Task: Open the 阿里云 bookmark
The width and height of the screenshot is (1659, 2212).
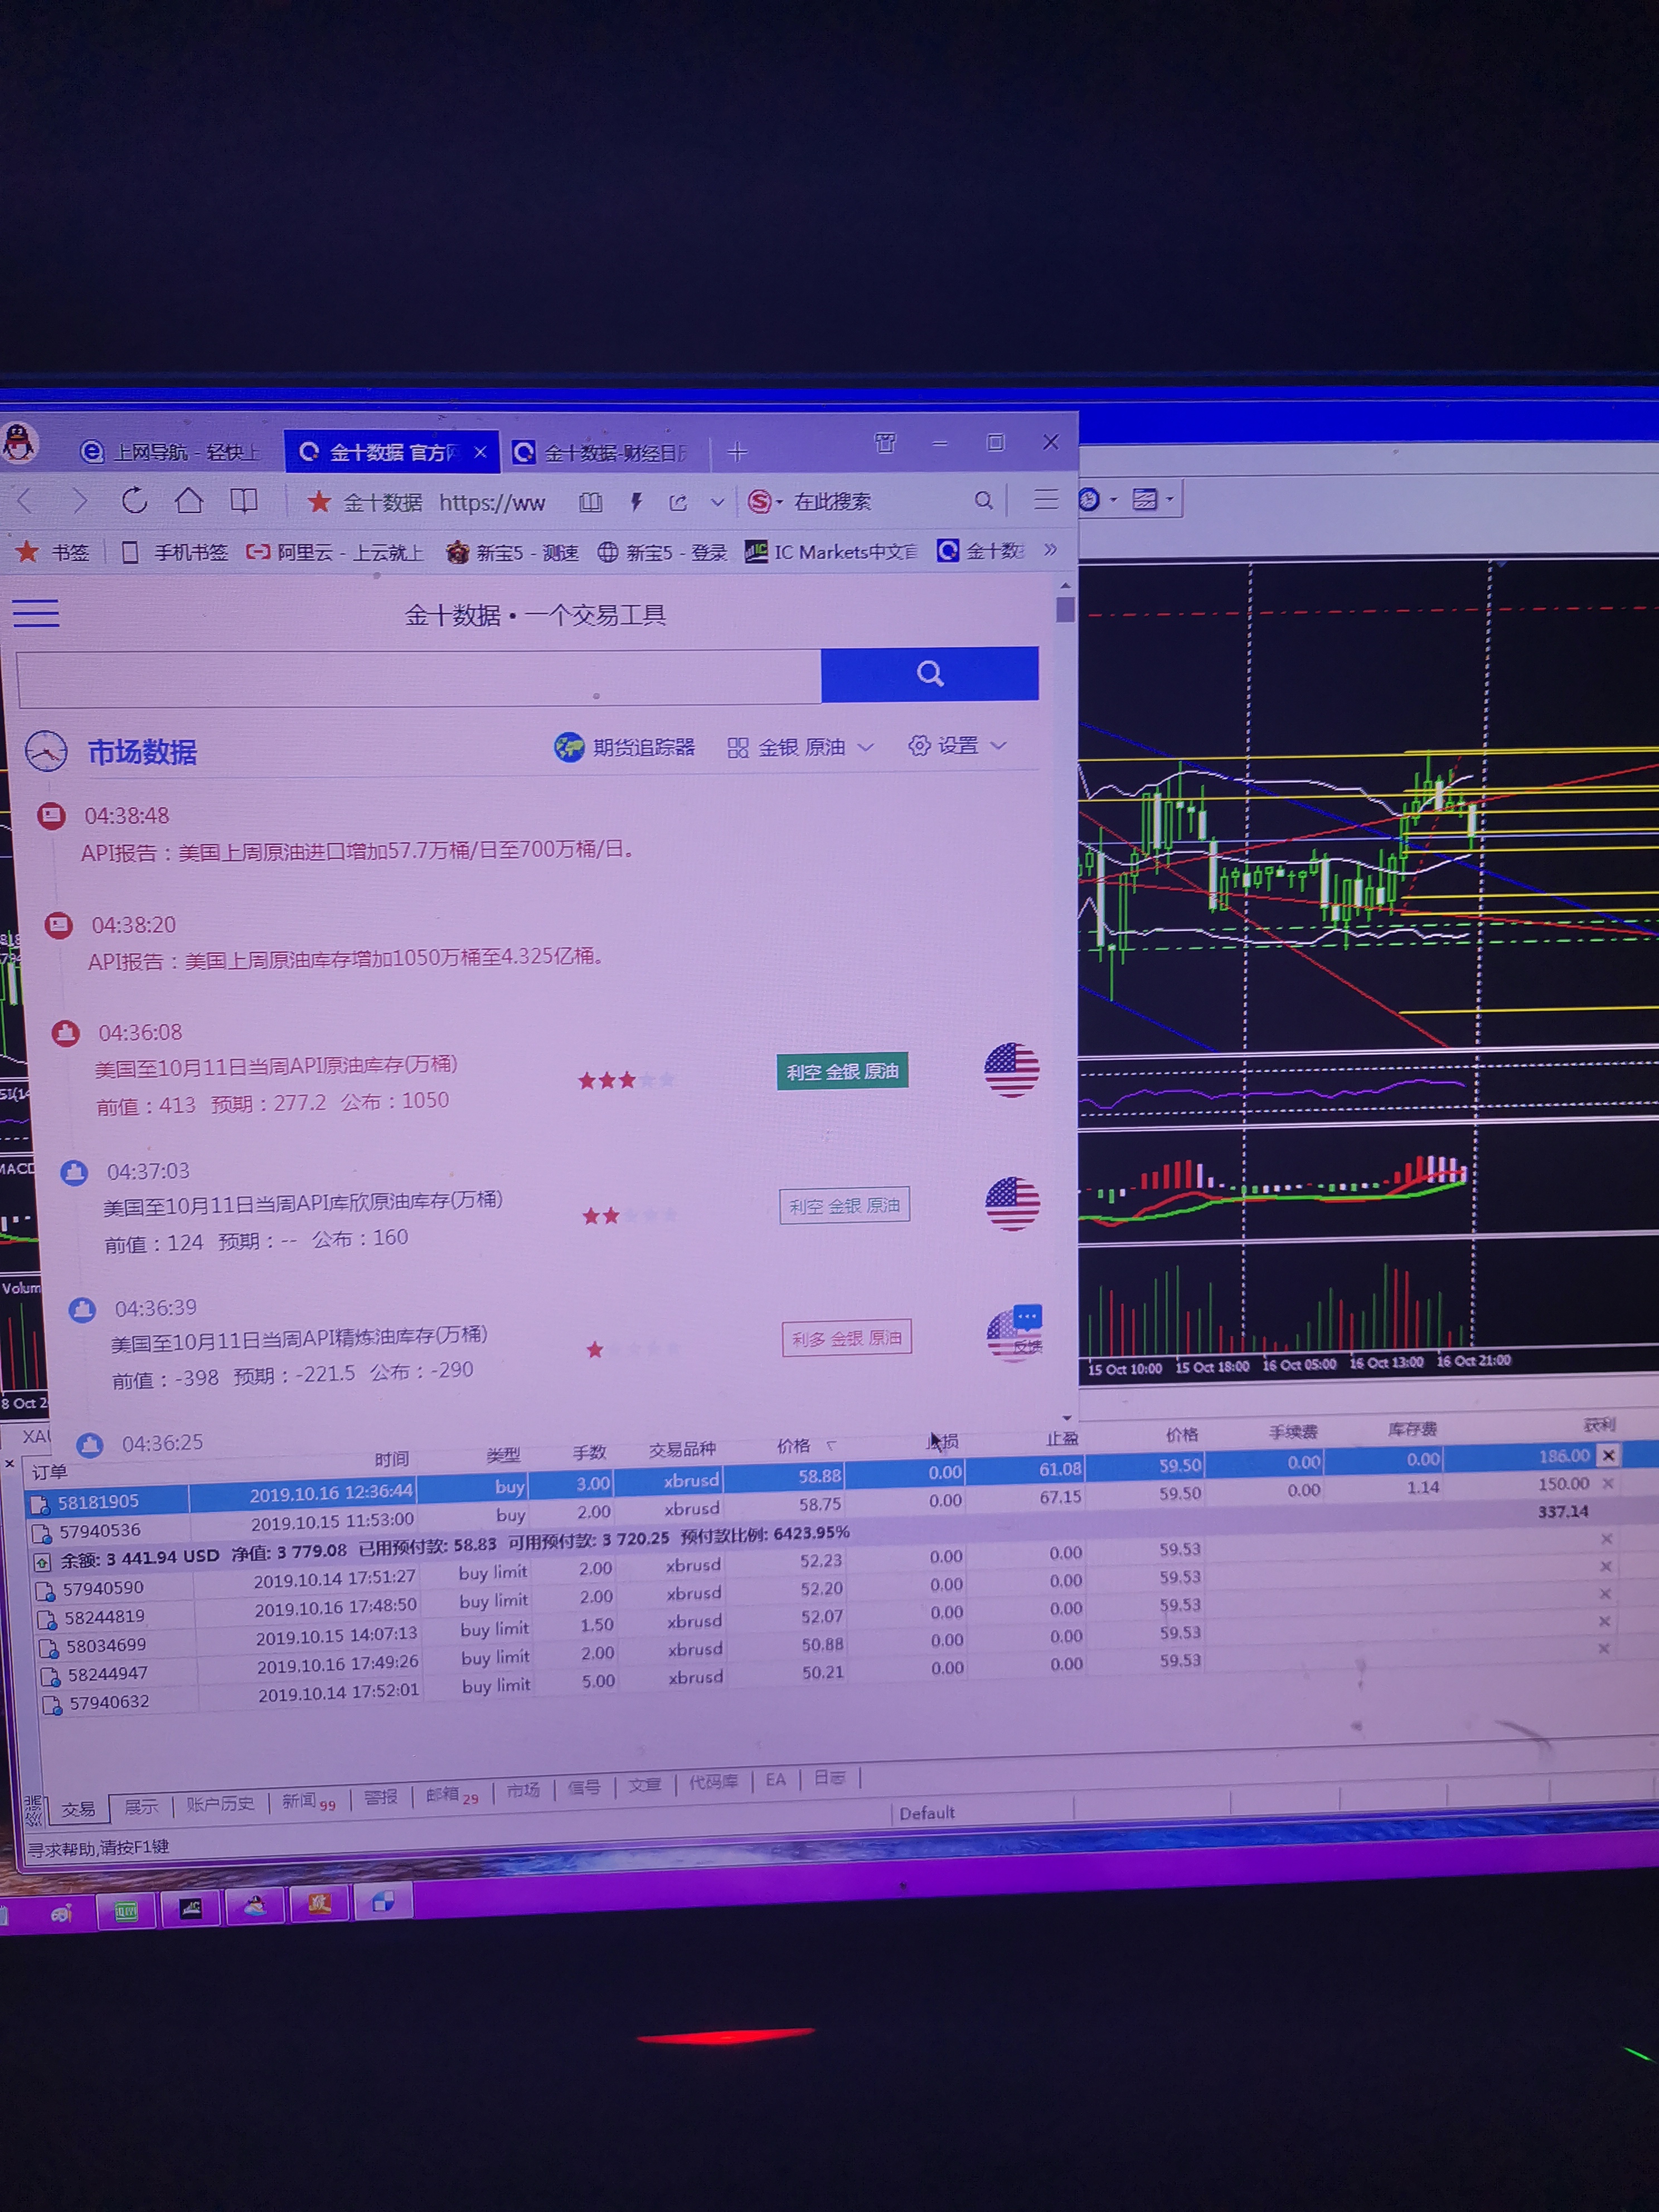Action: [335, 552]
